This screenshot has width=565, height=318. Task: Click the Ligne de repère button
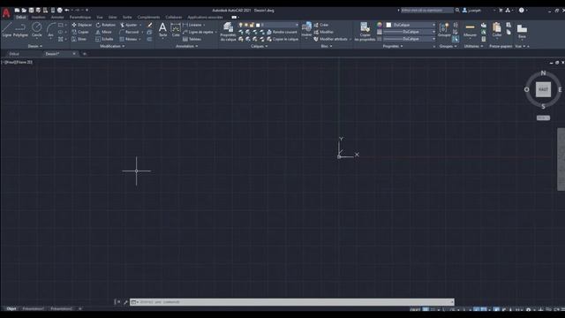[198, 32]
